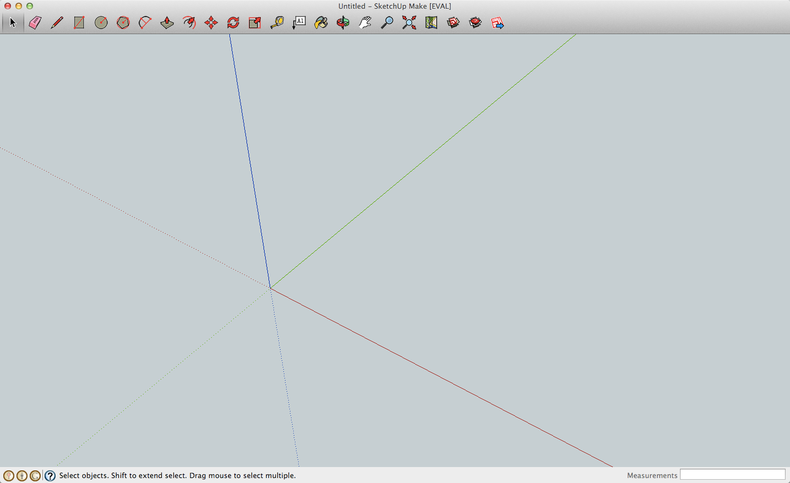Select the Text label tool

click(x=299, y=23)
